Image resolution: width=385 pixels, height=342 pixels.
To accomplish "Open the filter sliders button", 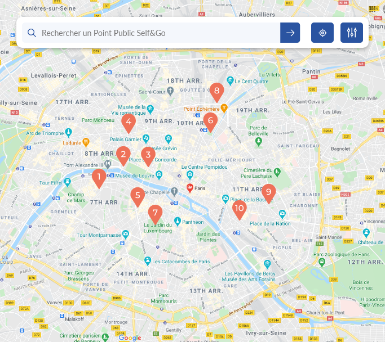I will click(x=352, y=33).
